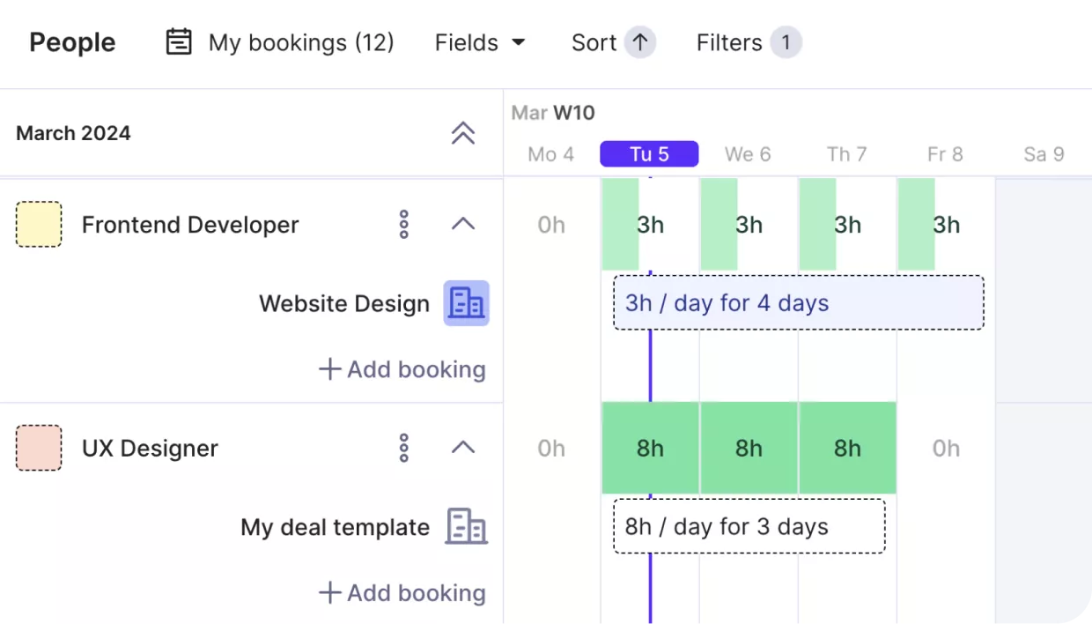Click the Sort button label

point(594,42)
